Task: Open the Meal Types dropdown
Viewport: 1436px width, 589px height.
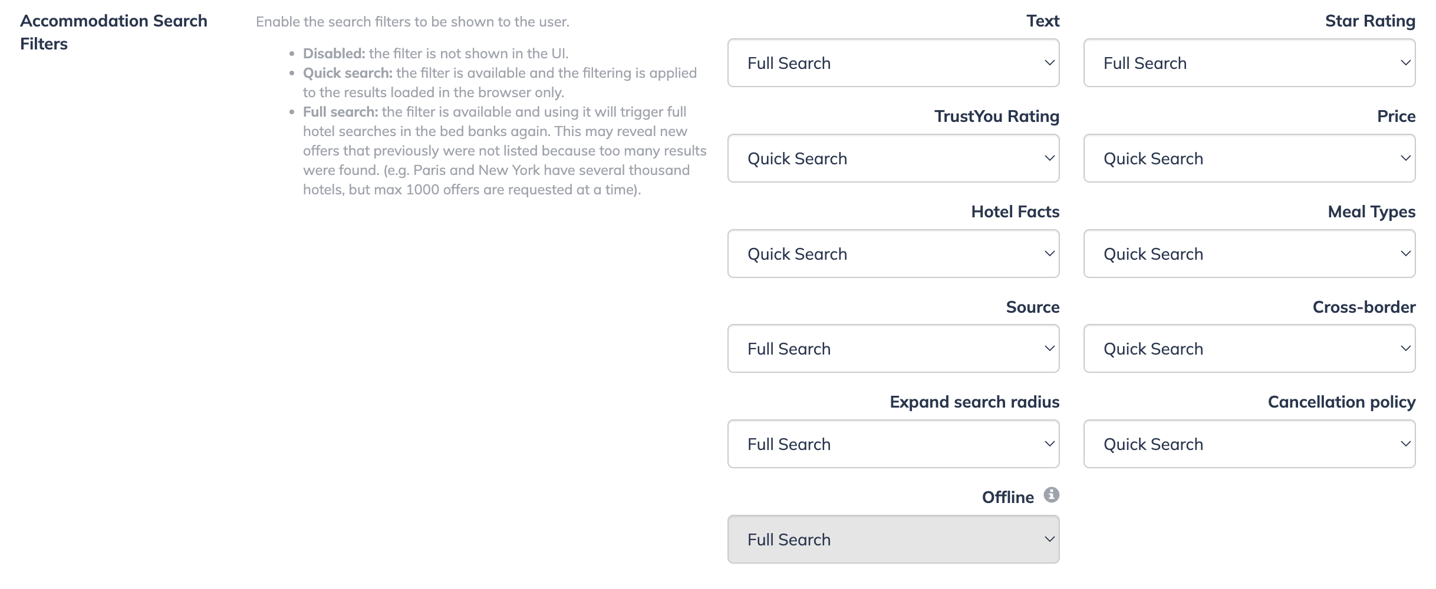Action: (x=1249, y=254)
